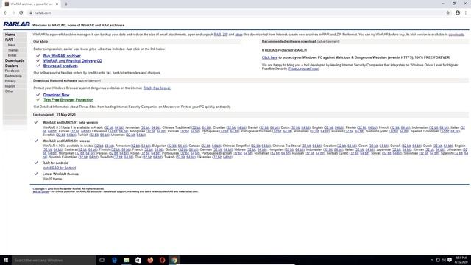This screenshot has width=471, height=265.
Task: Select the WinRAR archiver browser tab
Action: [x=31, y=4]
